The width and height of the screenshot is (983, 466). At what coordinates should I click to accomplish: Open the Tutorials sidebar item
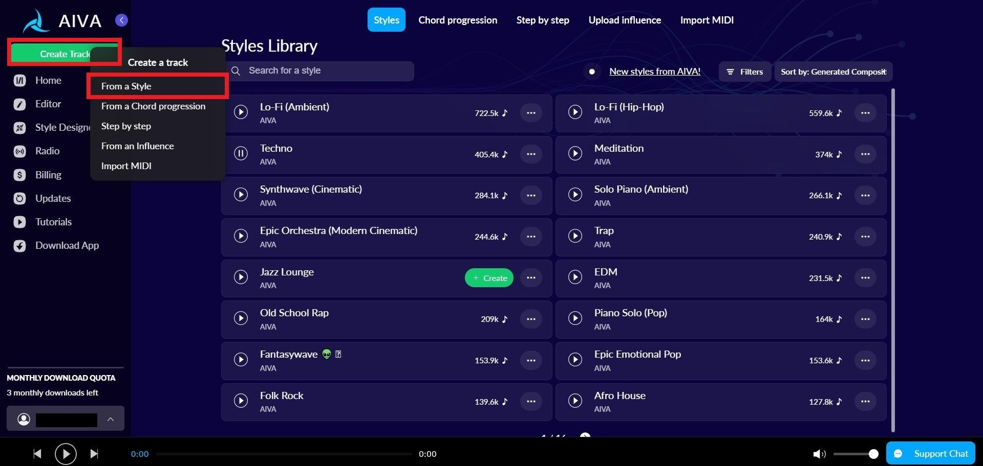(x=42, y=222)
